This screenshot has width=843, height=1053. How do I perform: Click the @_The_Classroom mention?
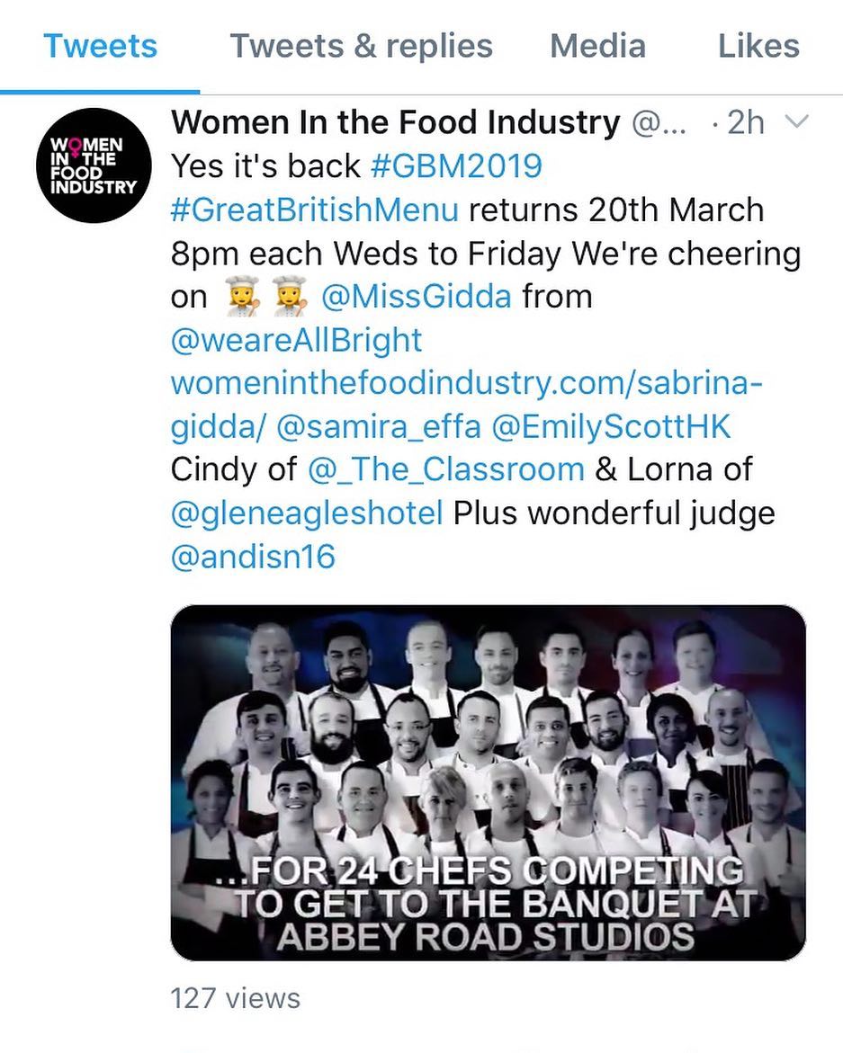(445, 469)
